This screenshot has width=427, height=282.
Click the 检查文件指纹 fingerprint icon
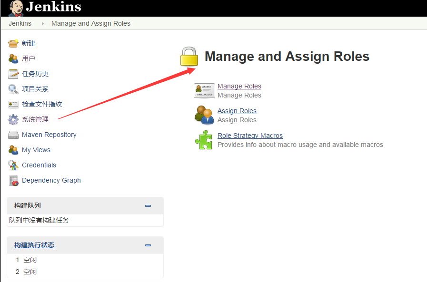click(13, 104)
